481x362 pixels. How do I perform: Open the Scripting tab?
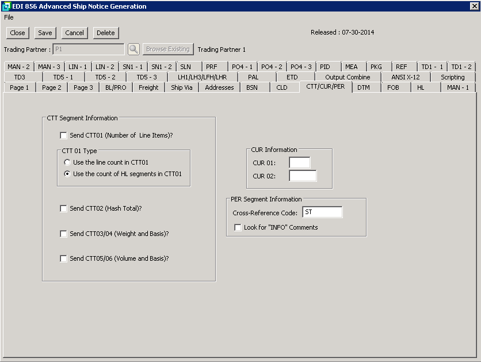(452, 77)
